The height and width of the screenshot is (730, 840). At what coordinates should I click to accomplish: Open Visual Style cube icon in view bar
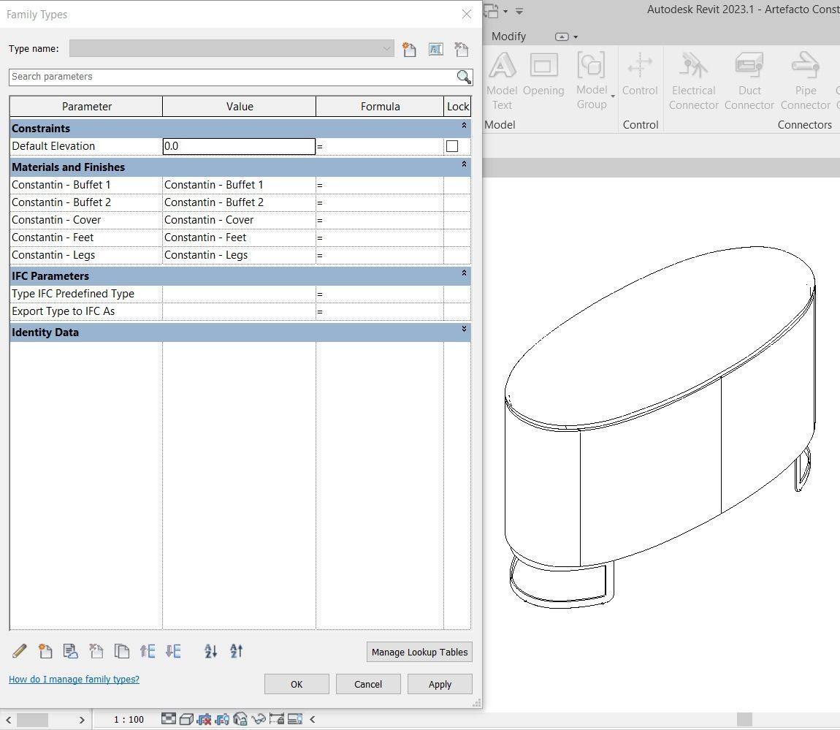click(186, 719)
